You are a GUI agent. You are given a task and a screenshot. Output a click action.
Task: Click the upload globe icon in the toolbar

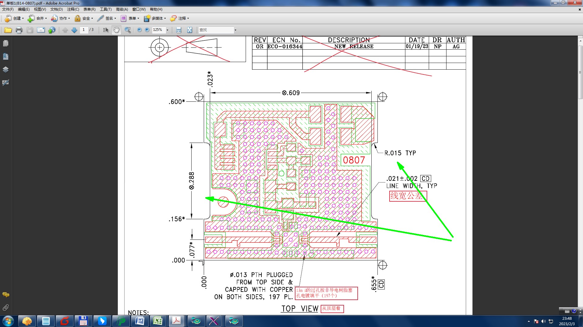coord(52,30)
